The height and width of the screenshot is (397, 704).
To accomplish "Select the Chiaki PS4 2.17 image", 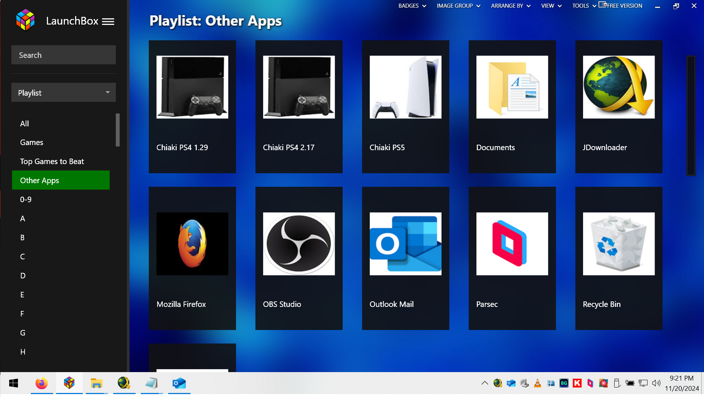I will [x=299, y=87].
